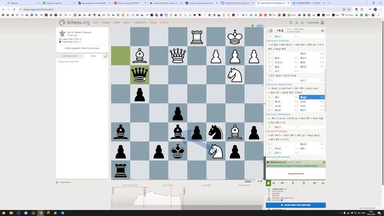Click the white bishop on g3
The width and height of the screenshot is (384, 216).
pos(235,132)
